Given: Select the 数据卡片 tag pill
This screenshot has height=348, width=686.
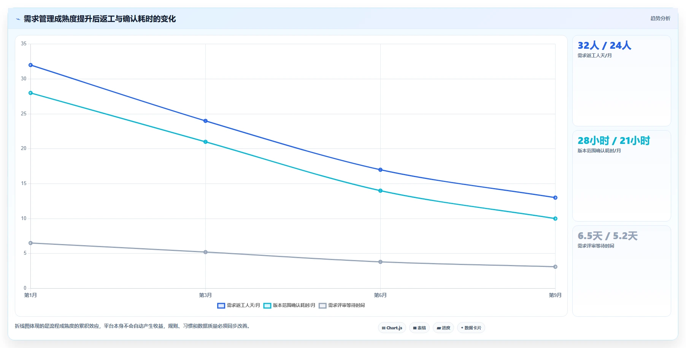Looking at the screenshot, I should click(471, 328).
